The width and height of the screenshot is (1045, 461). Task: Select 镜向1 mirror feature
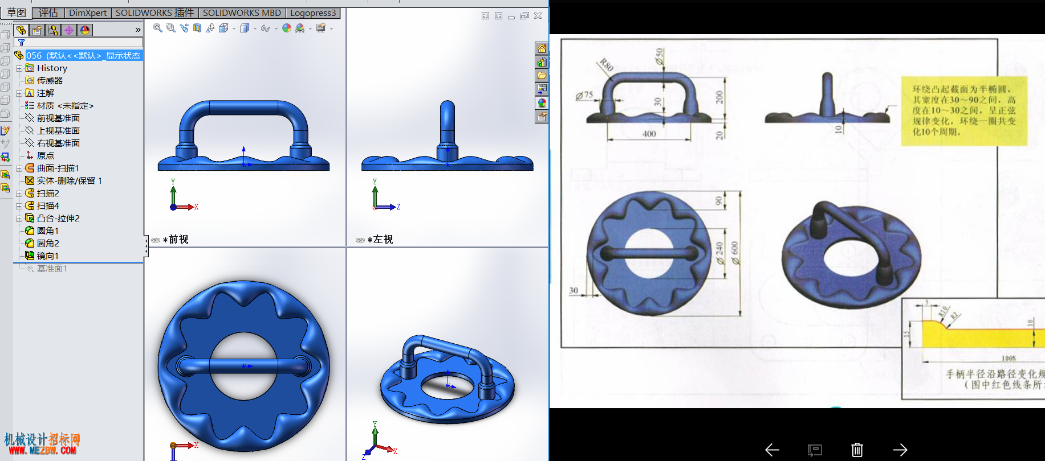click(47, 256)
